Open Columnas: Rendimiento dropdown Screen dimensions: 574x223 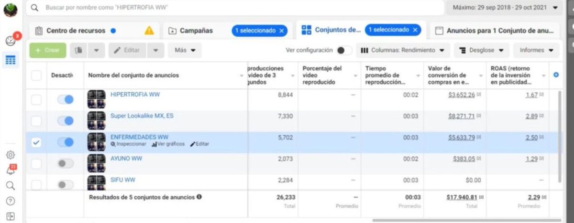(x=403, y=50)
